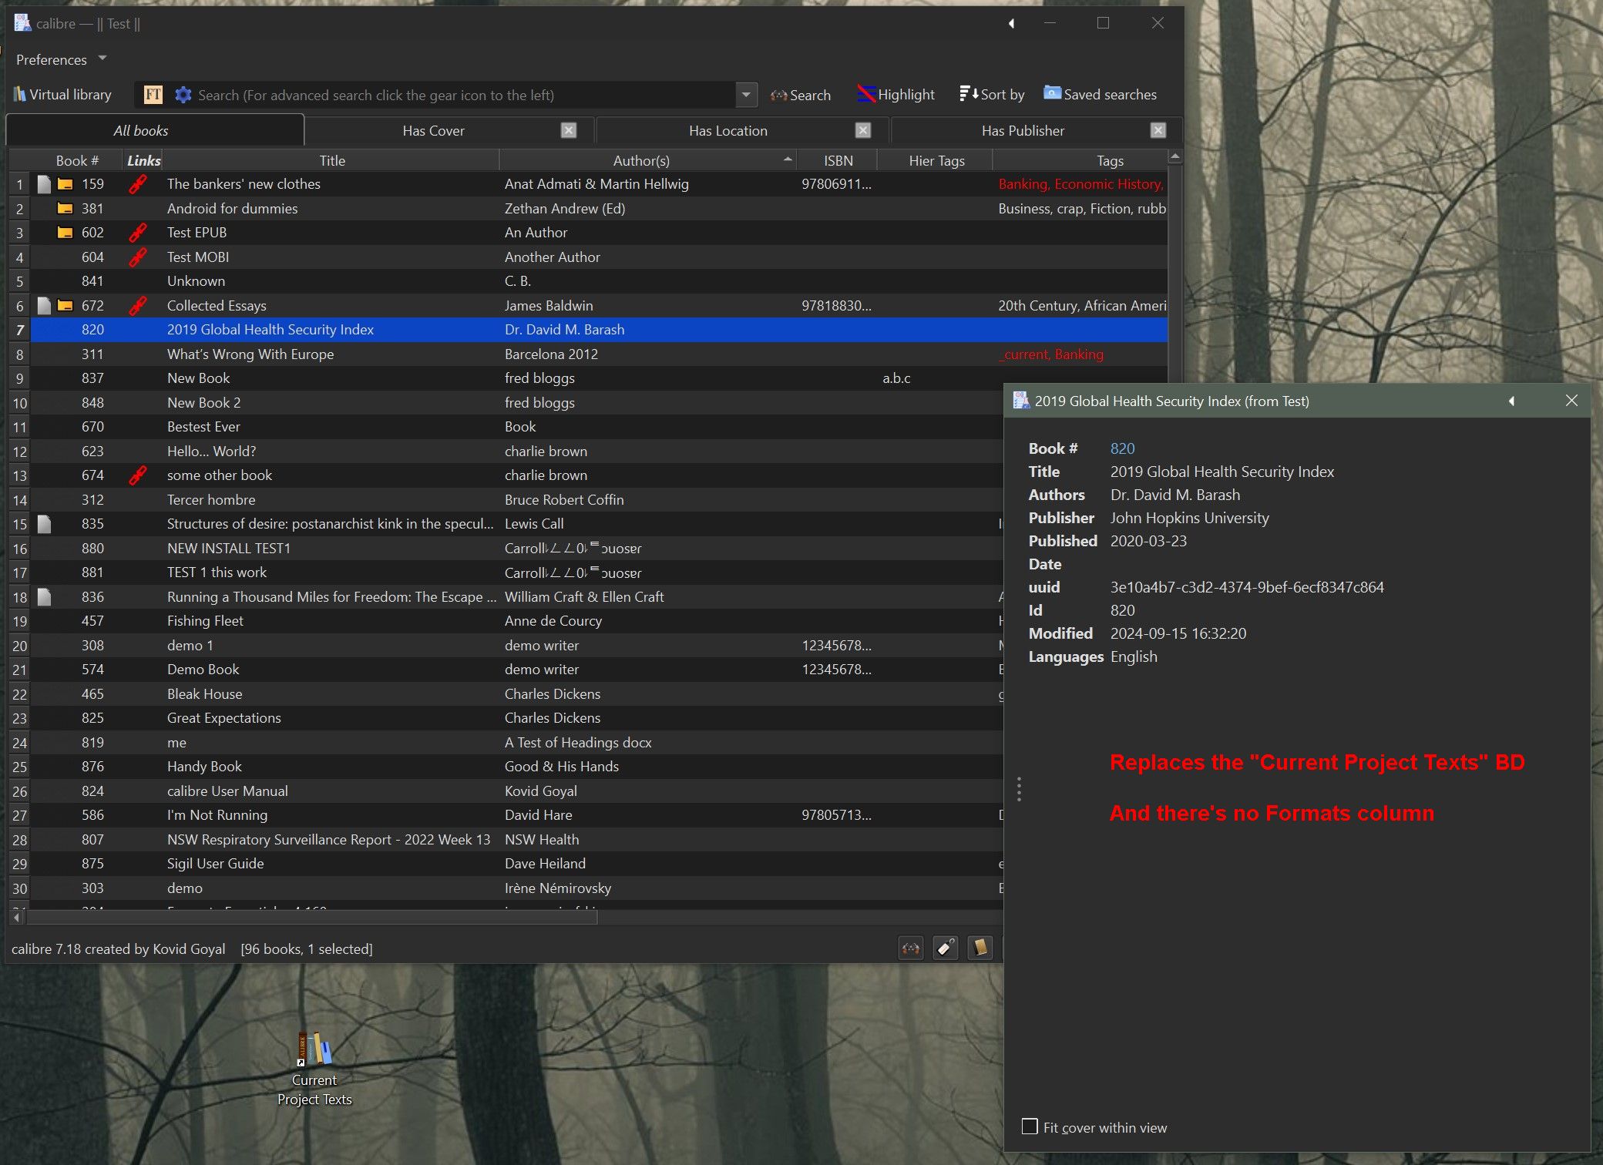Click the Saved searches button
1603x1165 pixels.
tap(1100, 95)
